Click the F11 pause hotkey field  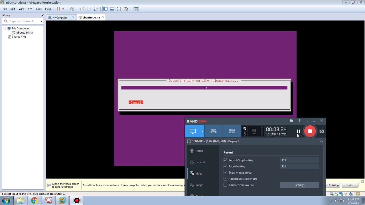299,167
